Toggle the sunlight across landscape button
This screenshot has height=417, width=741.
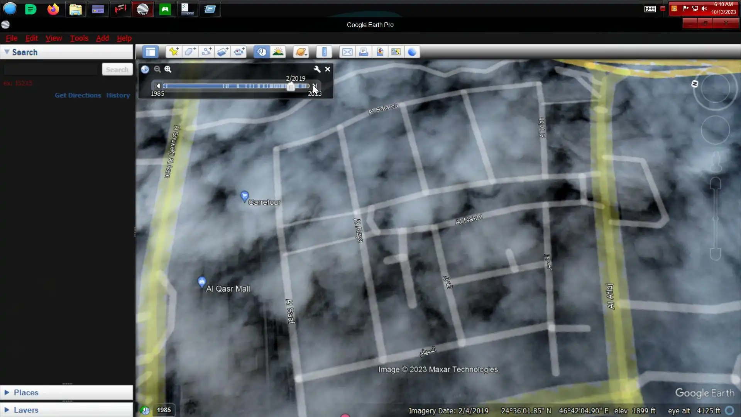click(x=278, y=52)
